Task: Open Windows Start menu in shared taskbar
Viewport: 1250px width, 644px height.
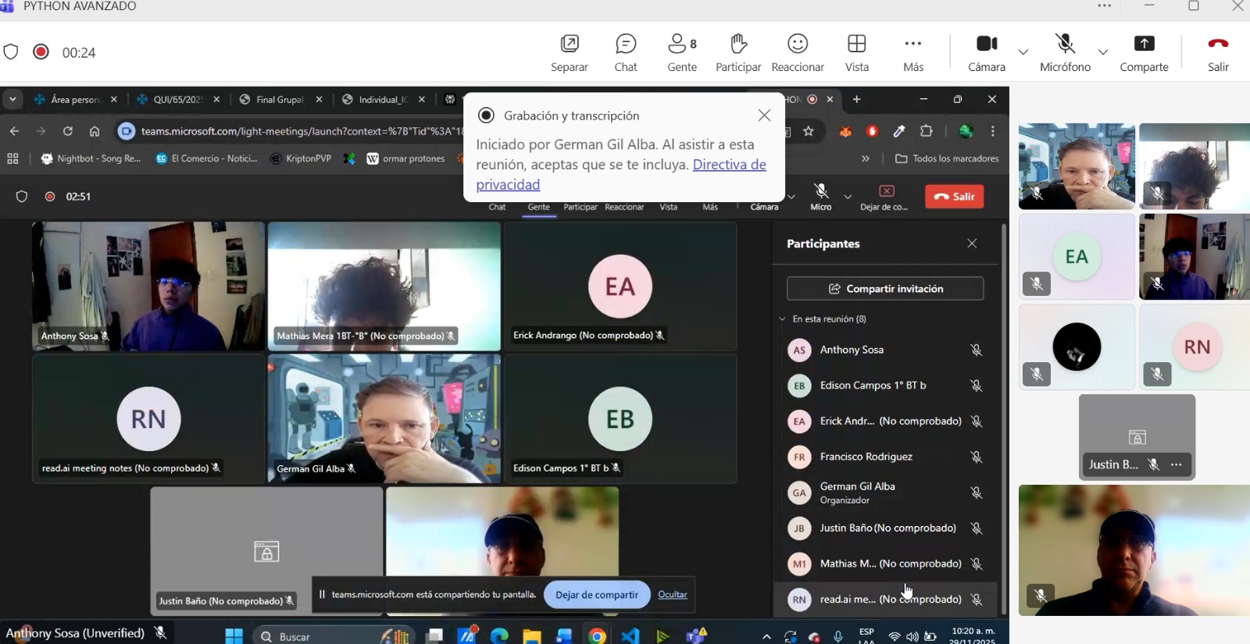Action: [x=234, y=636]
